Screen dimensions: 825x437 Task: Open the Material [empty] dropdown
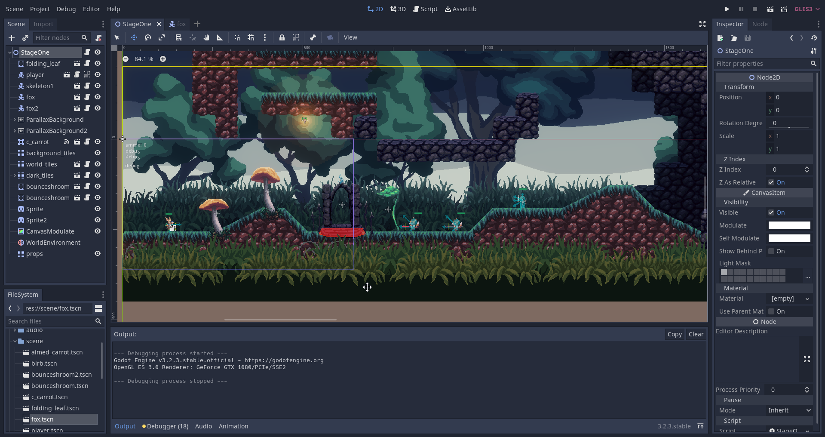click(789, 299)
